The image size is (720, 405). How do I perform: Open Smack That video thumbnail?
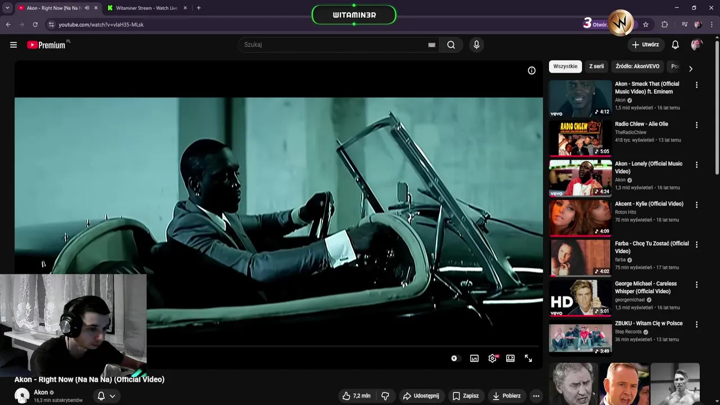click(580, 98)
